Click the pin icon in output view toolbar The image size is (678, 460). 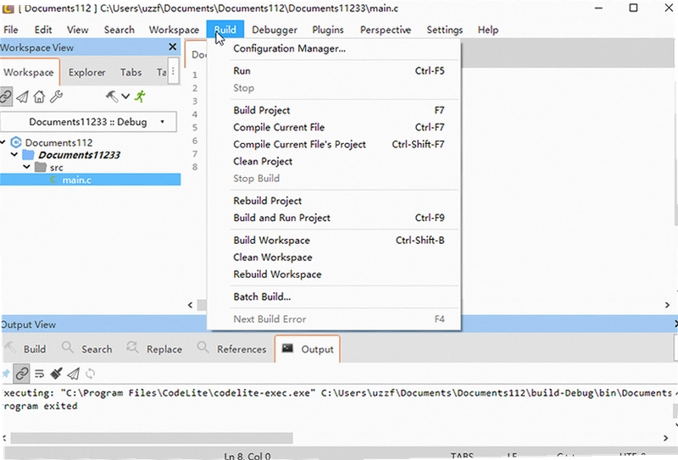pyautogui.click(x=6, y=373)
